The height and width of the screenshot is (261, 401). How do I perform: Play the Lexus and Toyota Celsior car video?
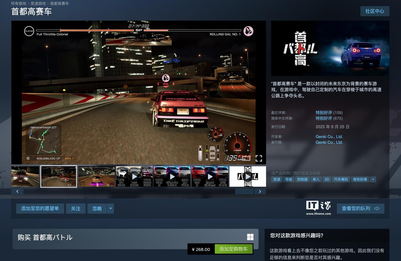coord(135,176)
